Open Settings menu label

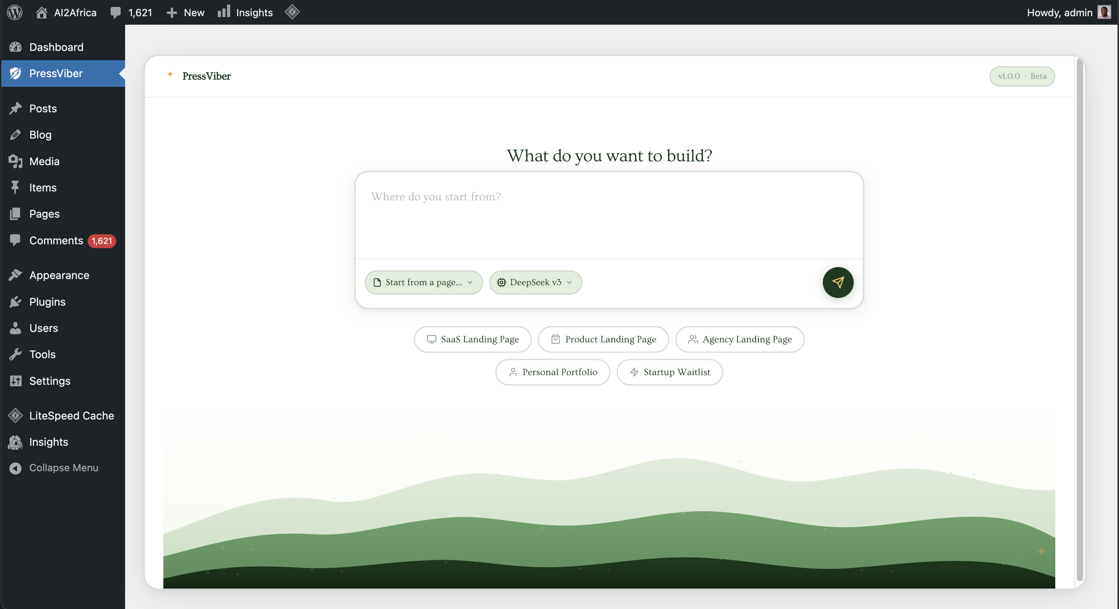click(x=49, y=381)
